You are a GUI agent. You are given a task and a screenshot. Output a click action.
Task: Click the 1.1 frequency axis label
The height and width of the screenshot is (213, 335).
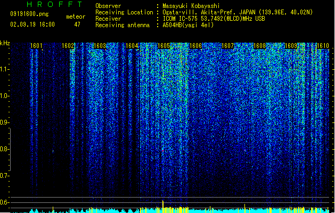4,69
